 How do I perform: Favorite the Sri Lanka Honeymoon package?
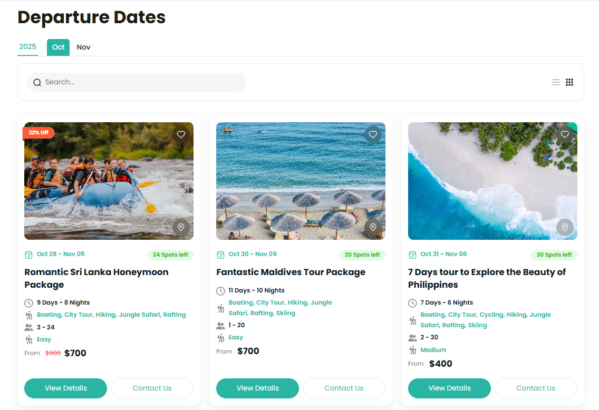pyautogui.click(x=181, y=134)
